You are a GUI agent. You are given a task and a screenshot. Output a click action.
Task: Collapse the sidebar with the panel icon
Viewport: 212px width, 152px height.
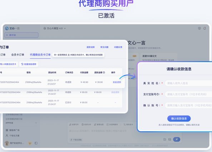pos(36,143)
